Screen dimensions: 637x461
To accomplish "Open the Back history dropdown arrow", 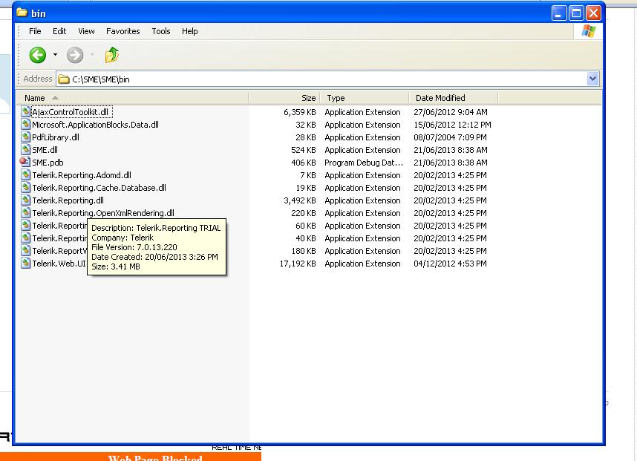I will [x=55, y=55].
